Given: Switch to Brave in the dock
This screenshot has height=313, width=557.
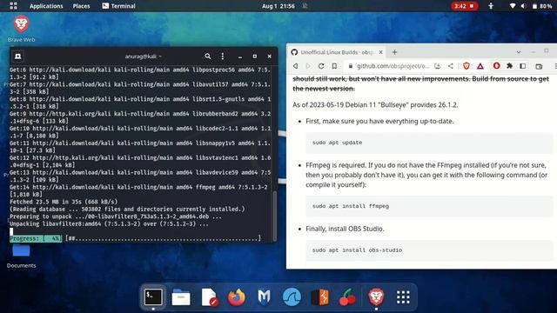Looking at the screenshot, I should tap(376, 296).
